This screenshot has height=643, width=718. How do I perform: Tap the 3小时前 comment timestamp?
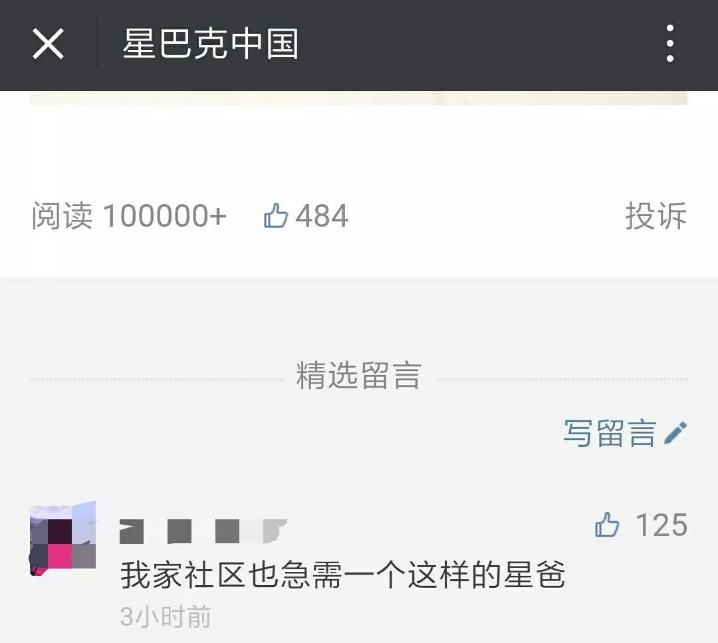tap(166, 616)
